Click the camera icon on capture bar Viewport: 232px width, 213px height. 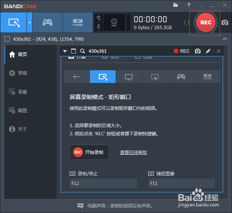tap(198, 51)
